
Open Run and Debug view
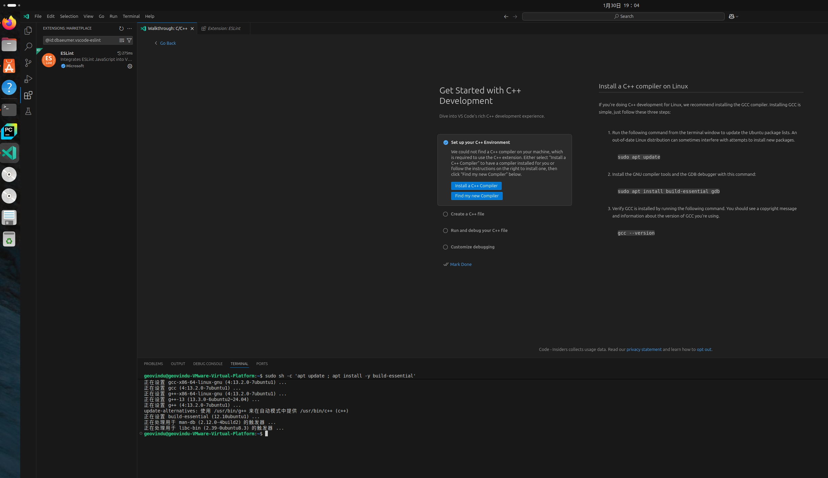point(28,79)
